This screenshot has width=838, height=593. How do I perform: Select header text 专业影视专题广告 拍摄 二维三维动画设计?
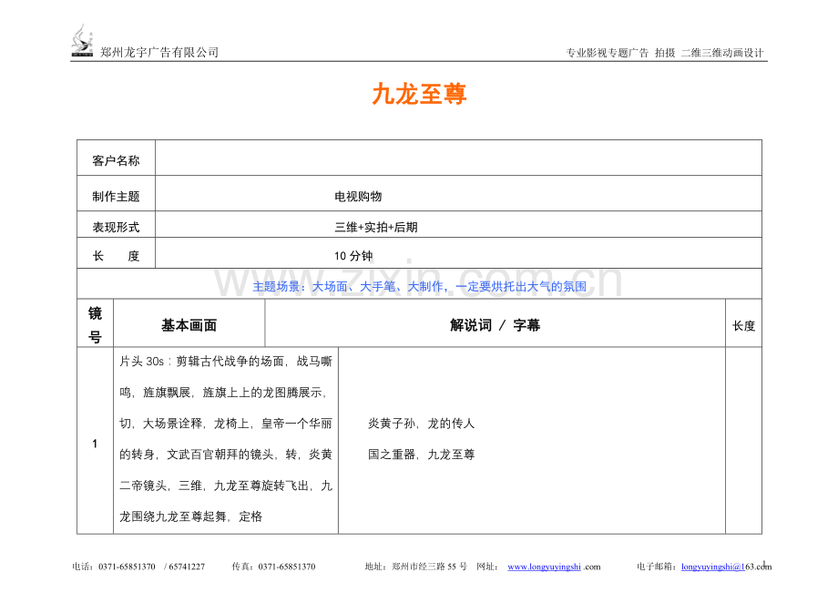pyautogui.click(x=665, y=53)
